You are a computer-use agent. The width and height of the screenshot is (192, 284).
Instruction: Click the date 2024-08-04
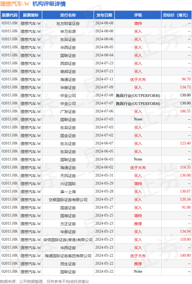[x=104, y=55]
